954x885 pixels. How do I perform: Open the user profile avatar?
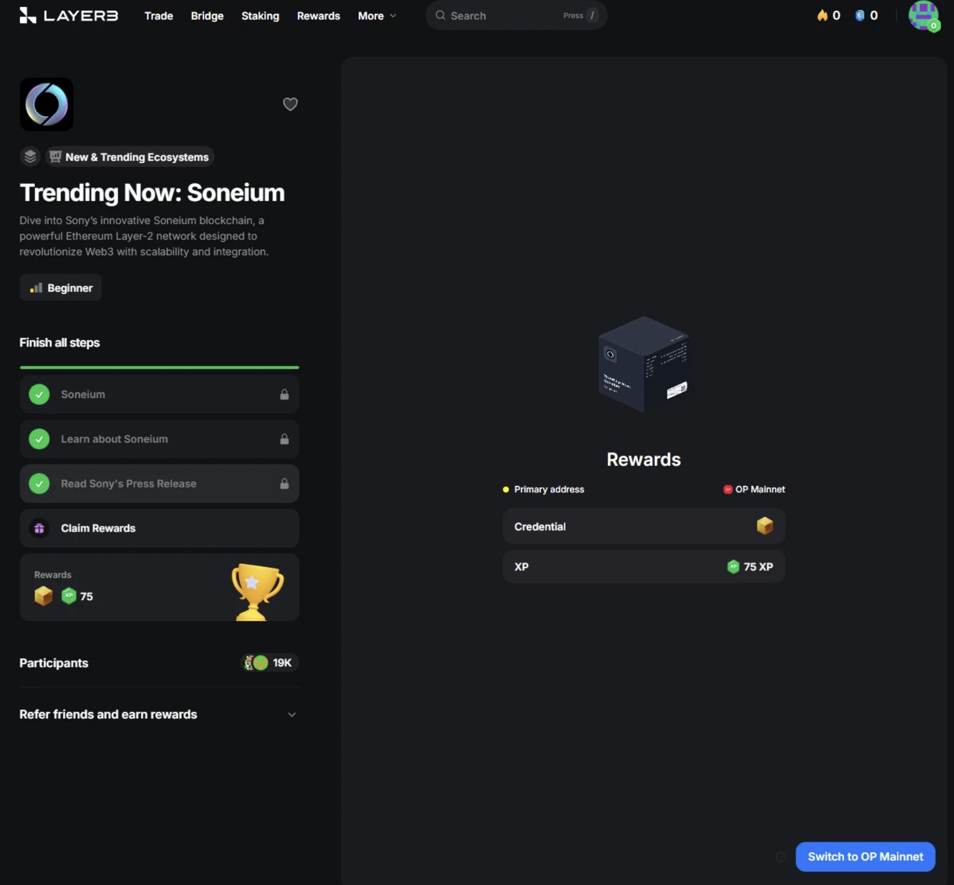coord(923,16)
